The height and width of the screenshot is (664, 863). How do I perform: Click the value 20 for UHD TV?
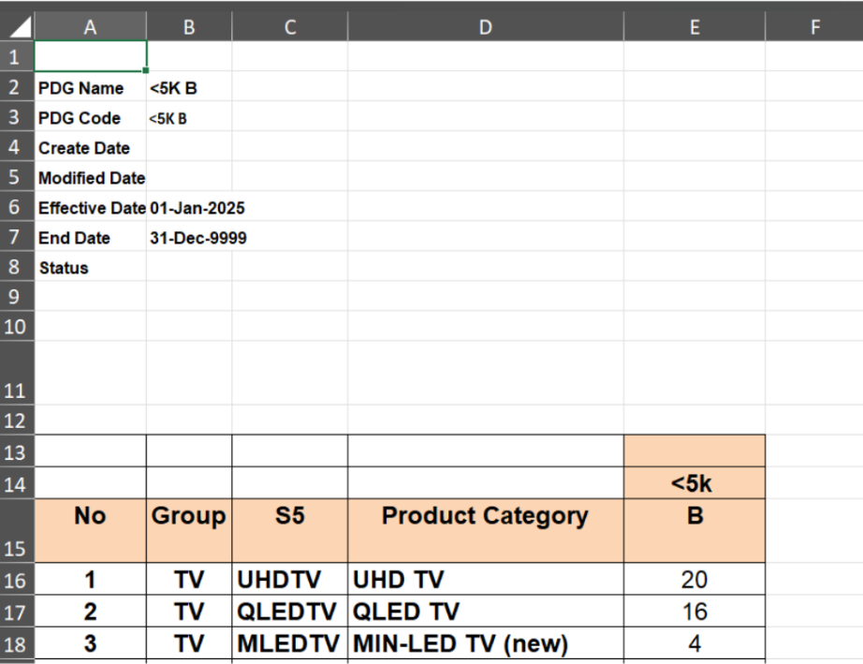tap(694, 580)
